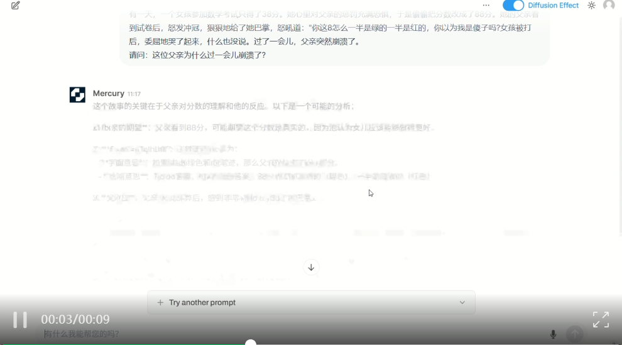Click the Diffusion Effect label
The image size is (622, 345).
pos(553,5)
